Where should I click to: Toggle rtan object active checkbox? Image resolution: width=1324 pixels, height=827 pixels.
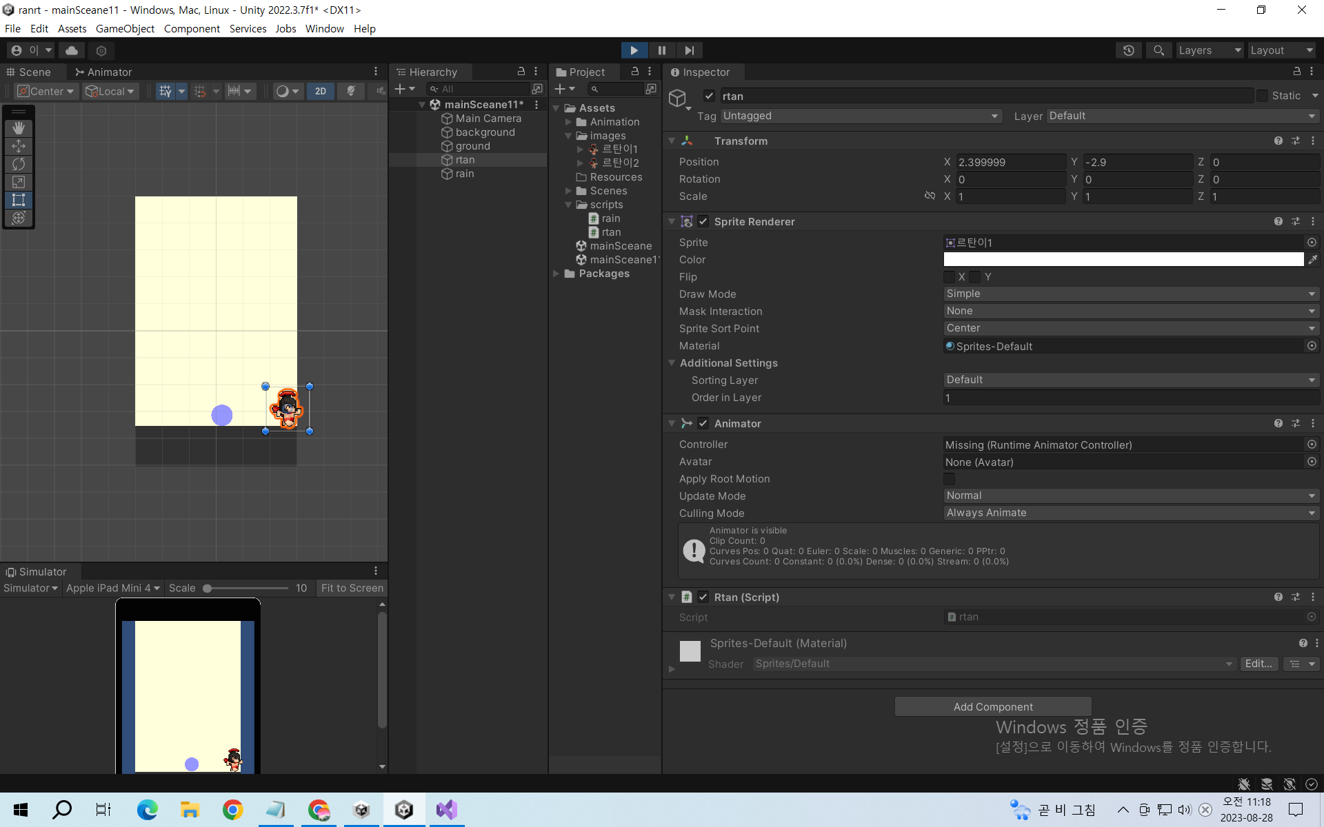point(709,96)
